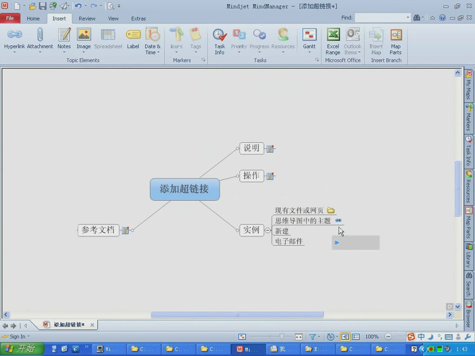Expand the Undo history dropdown
The height and width of the screenshot is (356, 475).
pyautogui.click(x=85, y=6)
